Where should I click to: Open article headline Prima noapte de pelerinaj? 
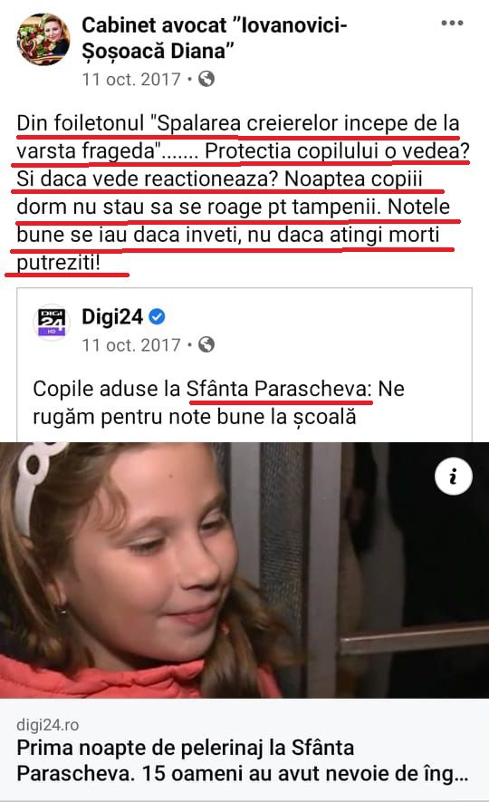(x=242, y=760)
